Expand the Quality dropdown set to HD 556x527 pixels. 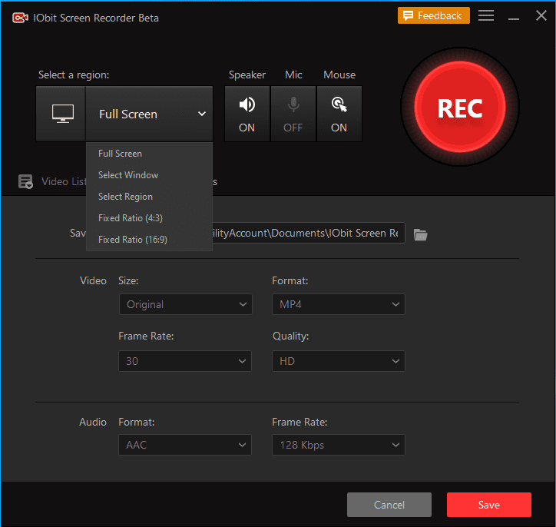tap(339, 360)
